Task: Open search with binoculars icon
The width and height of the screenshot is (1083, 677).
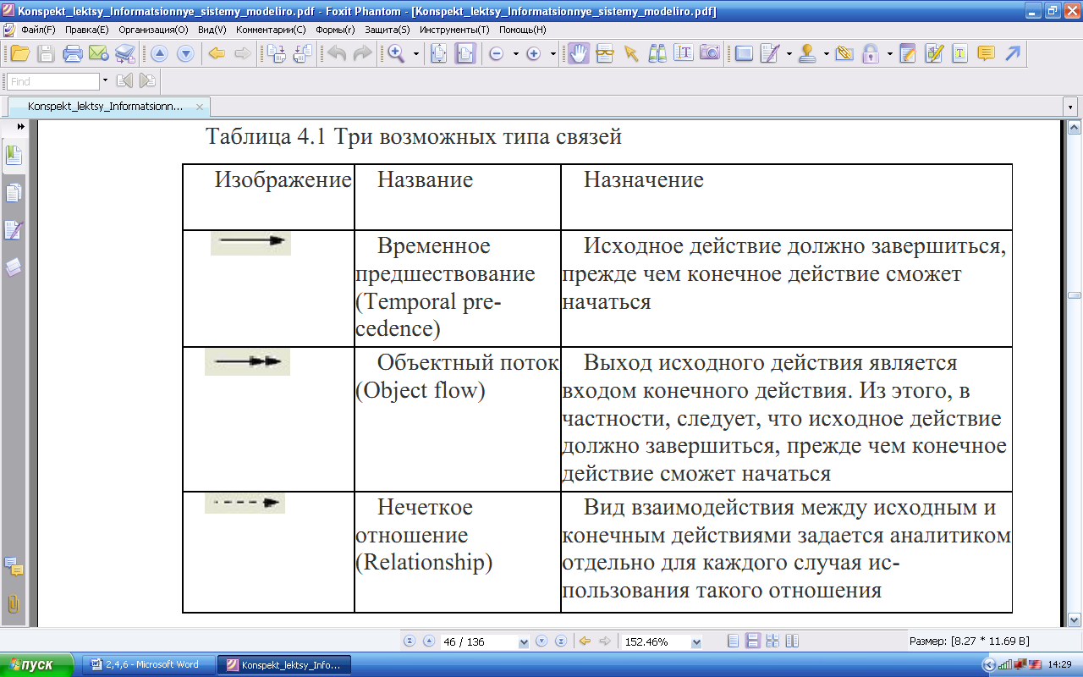Action: [x=657, y=53]
